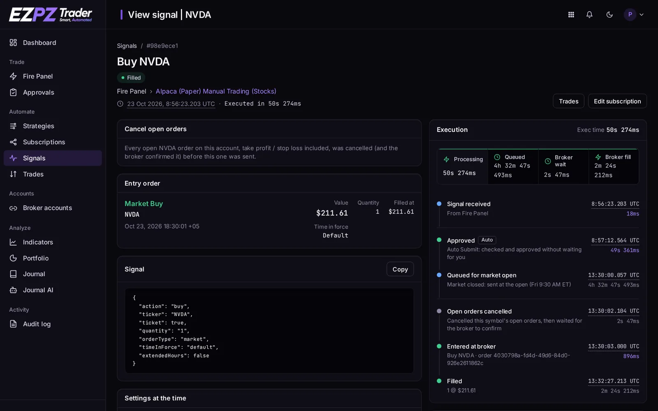658x411 pixels.
Task: Select the Broker wait stage tile
Action: tap(563, 166)
